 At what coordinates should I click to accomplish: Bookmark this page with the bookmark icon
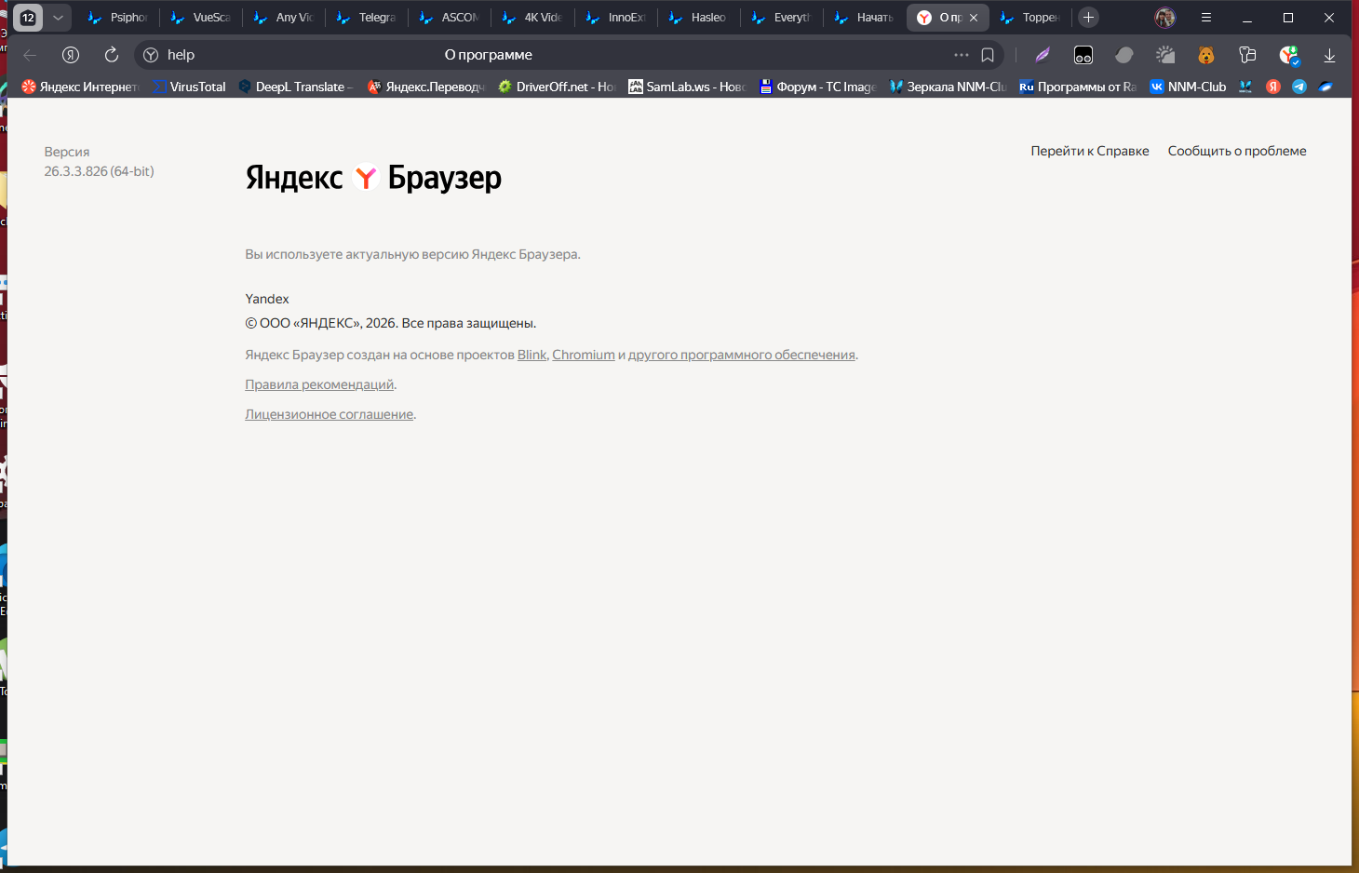[x=988, y=55]
